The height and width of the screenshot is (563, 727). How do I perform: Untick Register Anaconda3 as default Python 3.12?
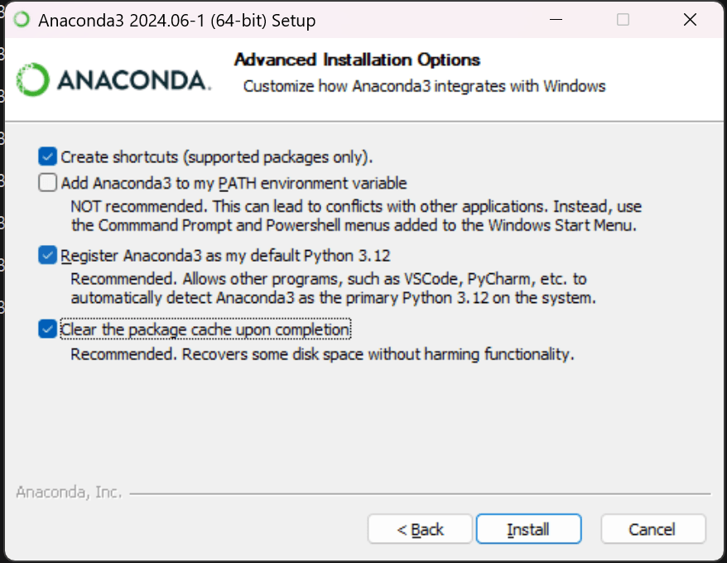tap(48, 256)
